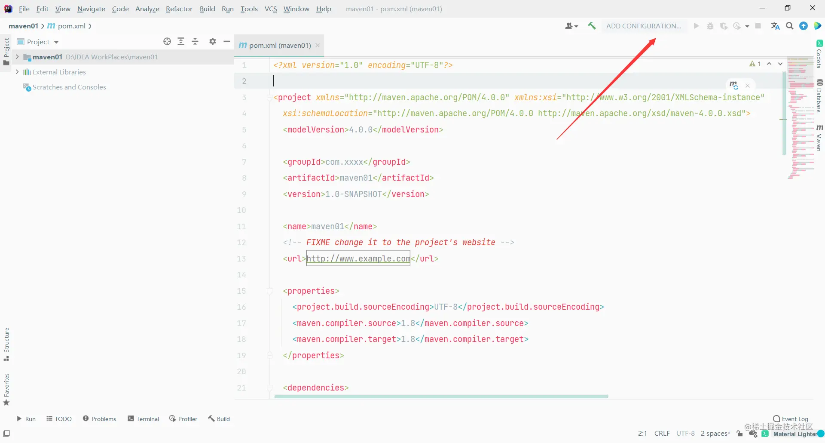Click the warning indicator showing 1

755,64
